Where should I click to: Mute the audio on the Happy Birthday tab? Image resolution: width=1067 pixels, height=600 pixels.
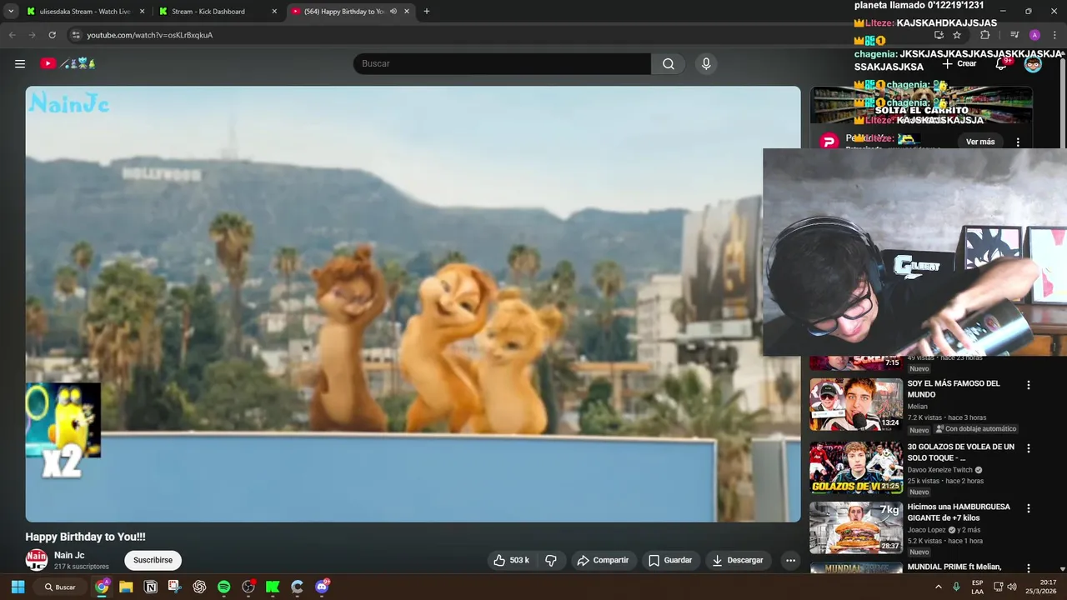pyautogui.click(x=393, y=12)
